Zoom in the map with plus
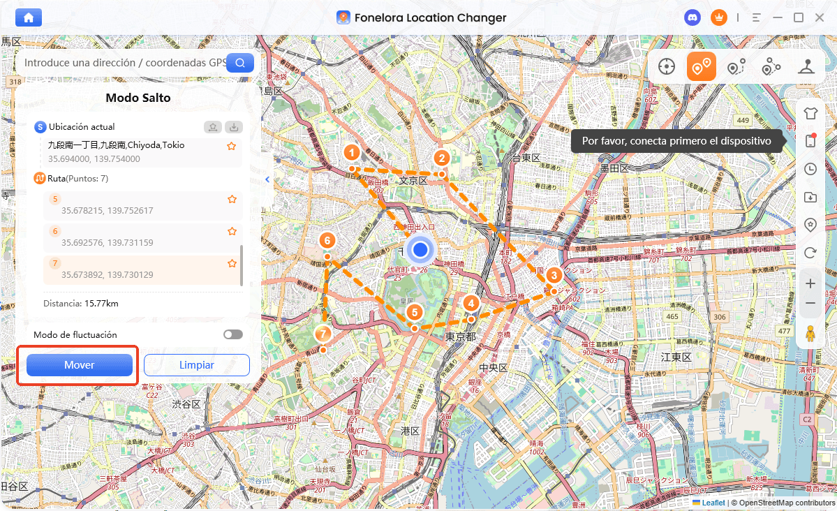This screenshot has width=837, height=511. [810, 283]
